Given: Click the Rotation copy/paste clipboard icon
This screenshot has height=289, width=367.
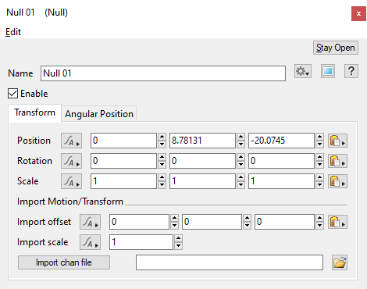Looking at the screenshot, I should pos(337,161).
